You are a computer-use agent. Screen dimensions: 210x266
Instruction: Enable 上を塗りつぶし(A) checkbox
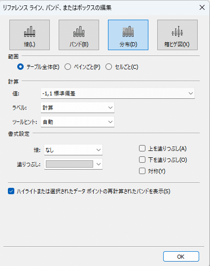142,148
